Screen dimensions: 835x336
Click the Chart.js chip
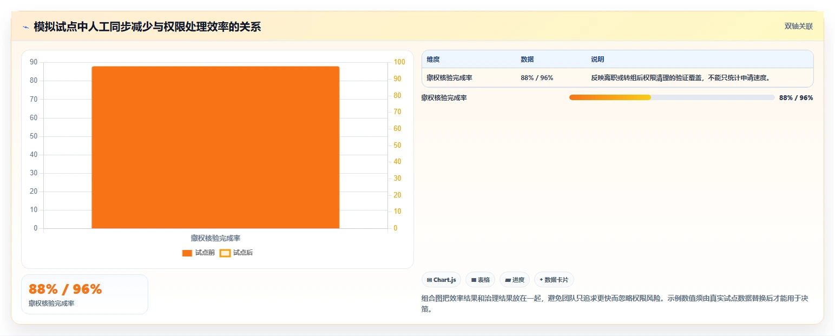coord(441,280)
